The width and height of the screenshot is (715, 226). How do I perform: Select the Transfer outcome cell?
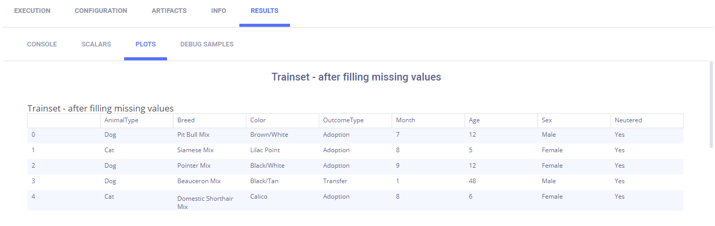point(335,181)
